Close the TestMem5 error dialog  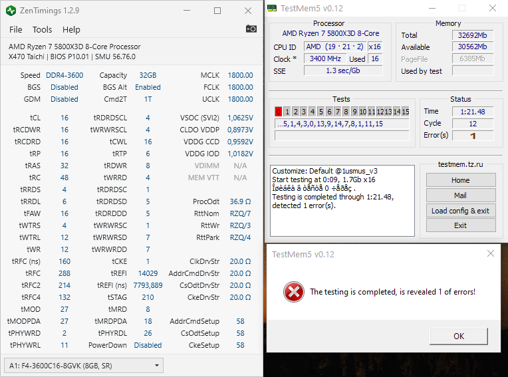coord(491,253)
